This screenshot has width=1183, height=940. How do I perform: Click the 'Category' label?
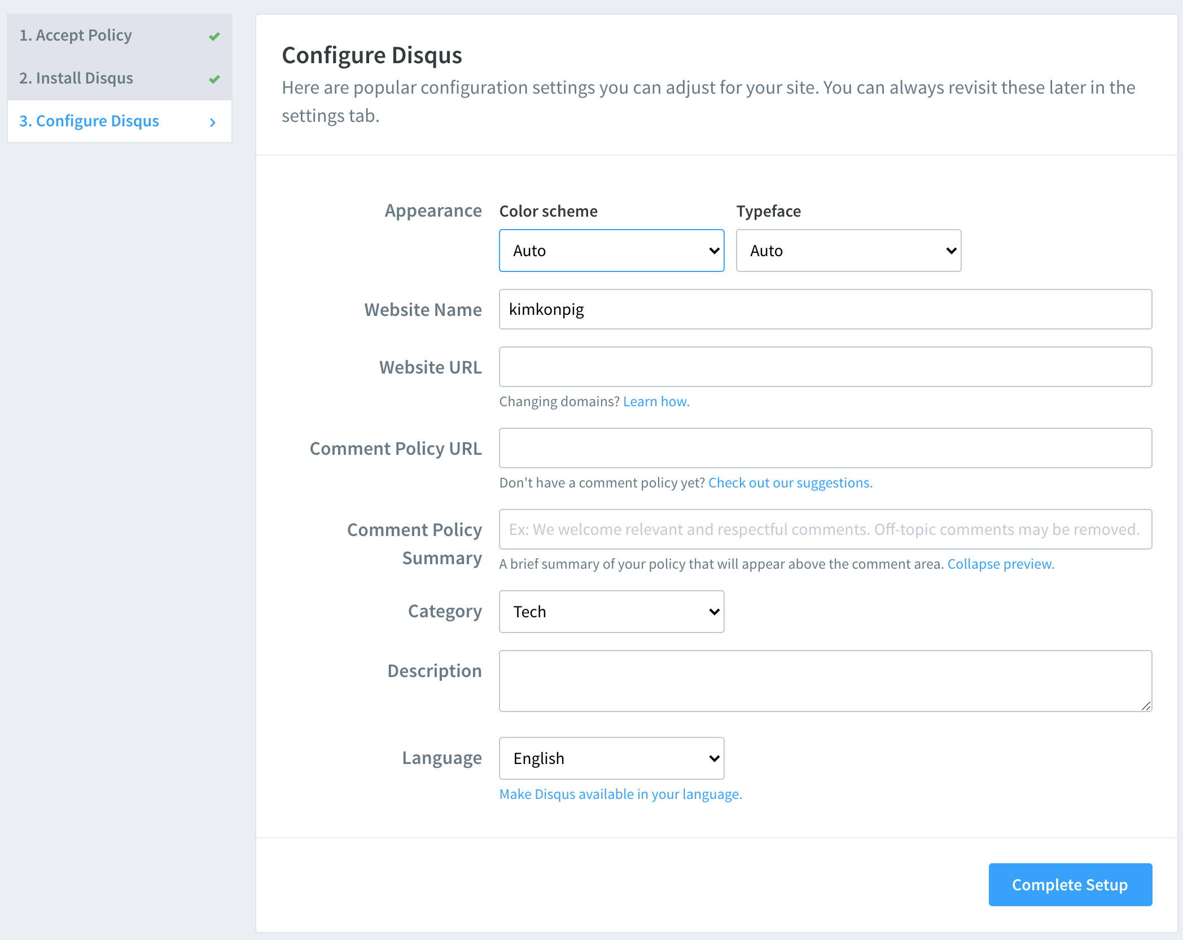tap(445, 612)
